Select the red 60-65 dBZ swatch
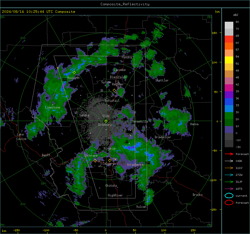The image size is (250, 234). coord(229,39)
